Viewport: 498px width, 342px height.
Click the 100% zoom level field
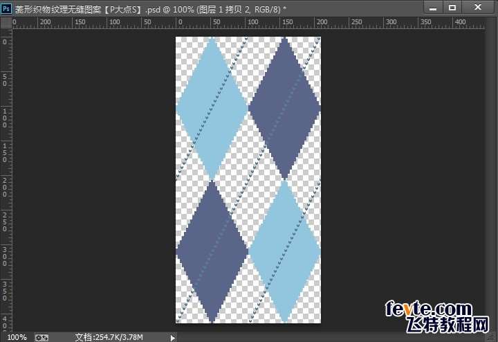click(x=17, y=337)
